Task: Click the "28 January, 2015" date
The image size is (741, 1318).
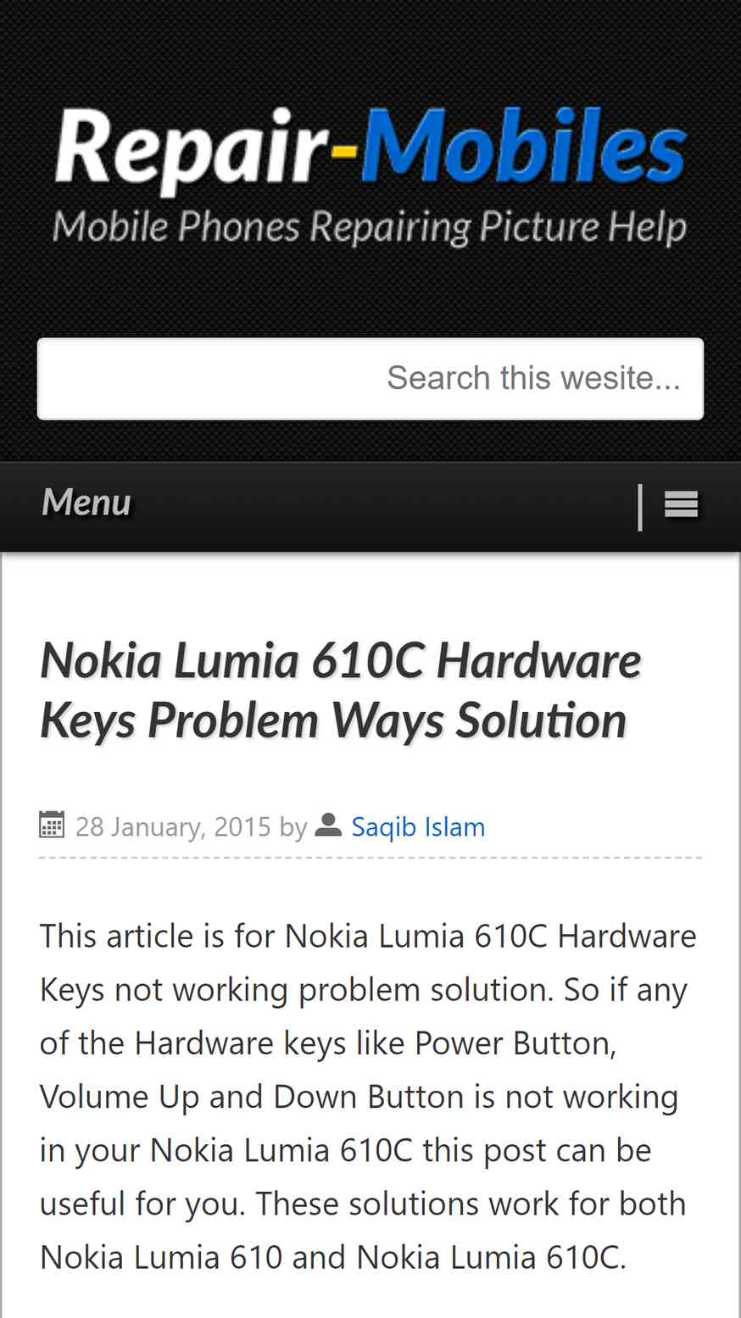Action: [173, 826]
